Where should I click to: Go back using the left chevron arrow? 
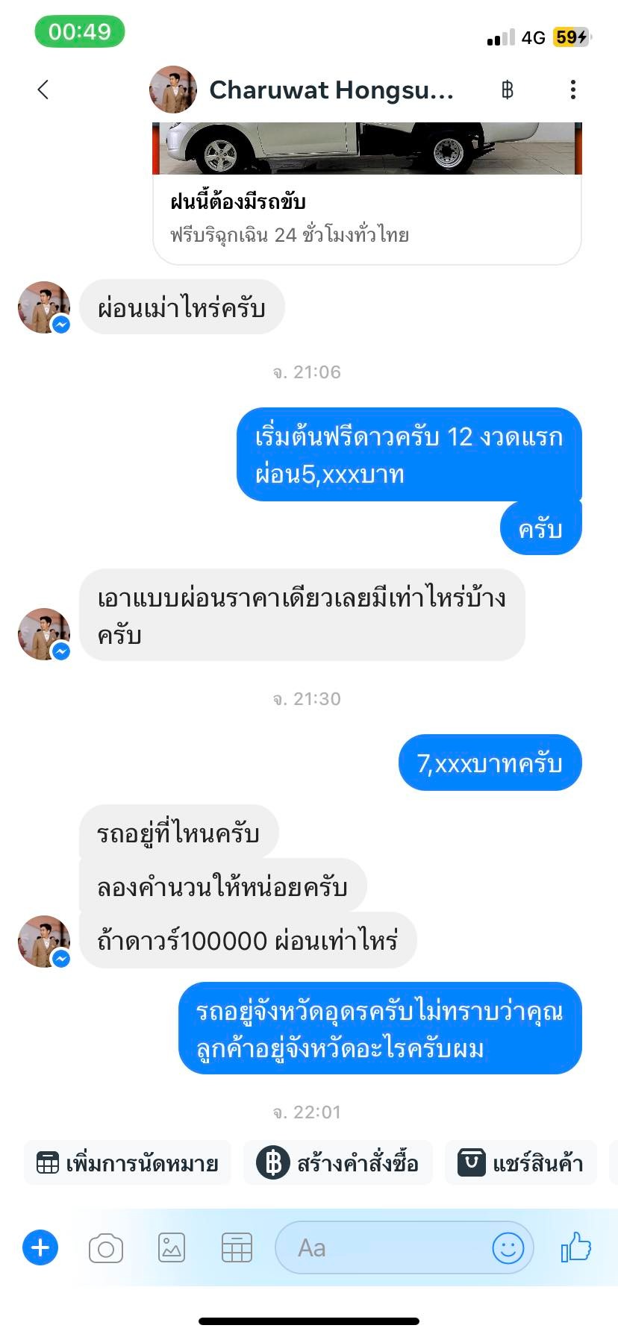[43, 90]
